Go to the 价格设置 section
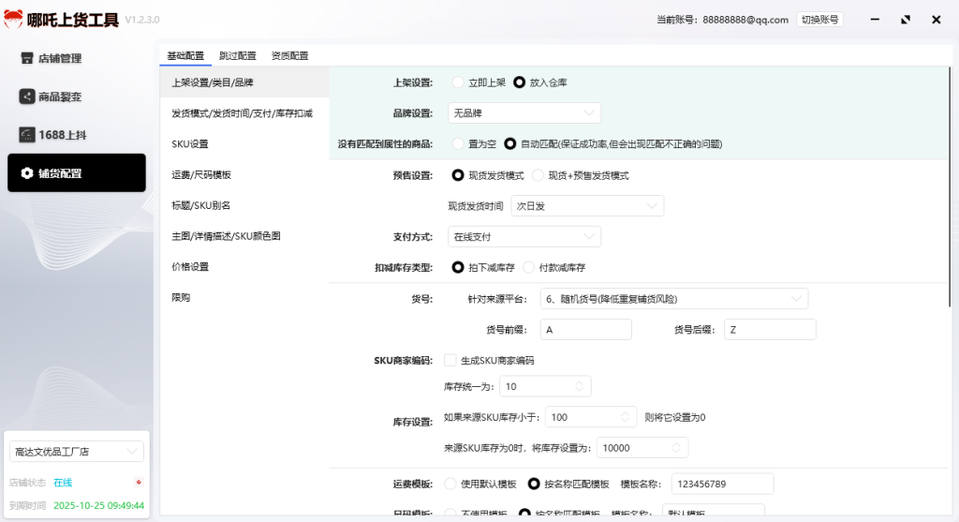 190,267
